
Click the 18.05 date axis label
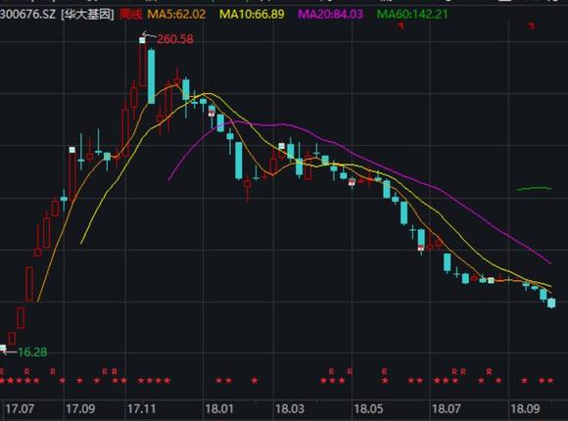(x=368, y=409)
